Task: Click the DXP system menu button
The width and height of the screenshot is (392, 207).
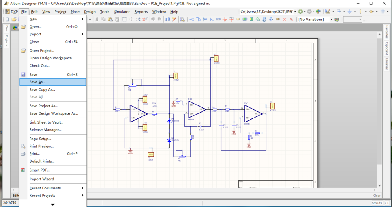Action: 11,12
